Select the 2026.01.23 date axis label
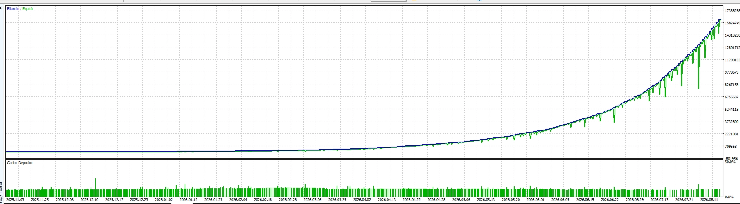The height and width of the screenshot is (204, 740). pos(213,200)
